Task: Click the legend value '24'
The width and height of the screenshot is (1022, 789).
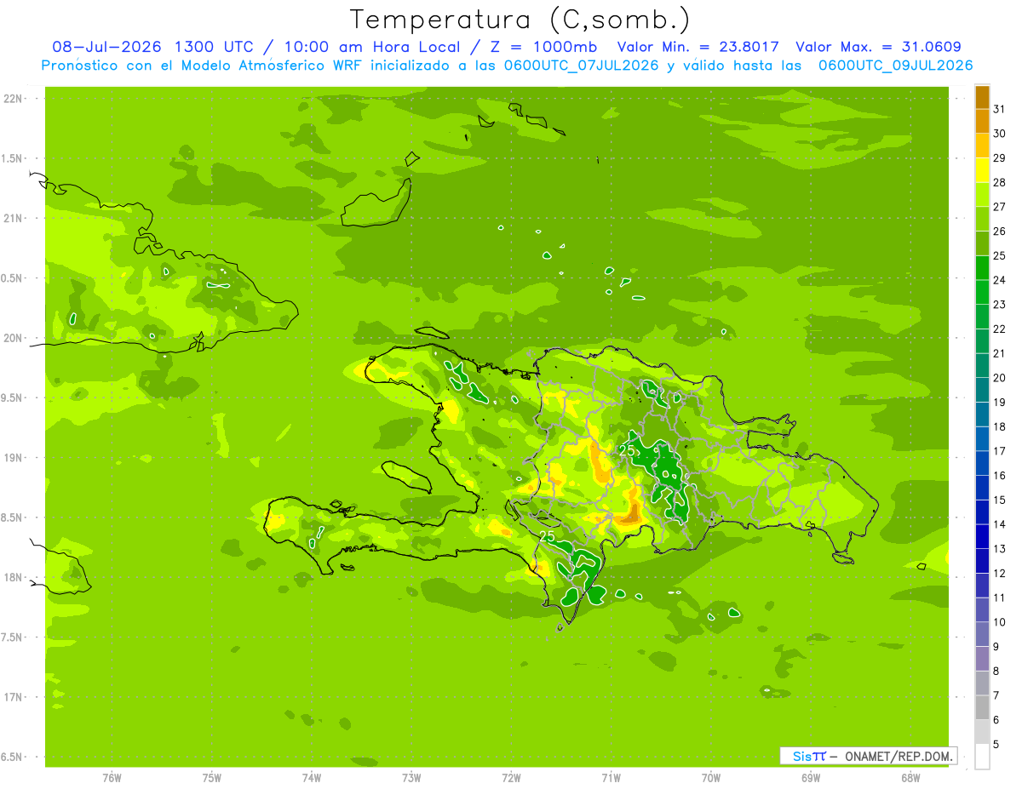Action: (1000, 280)
